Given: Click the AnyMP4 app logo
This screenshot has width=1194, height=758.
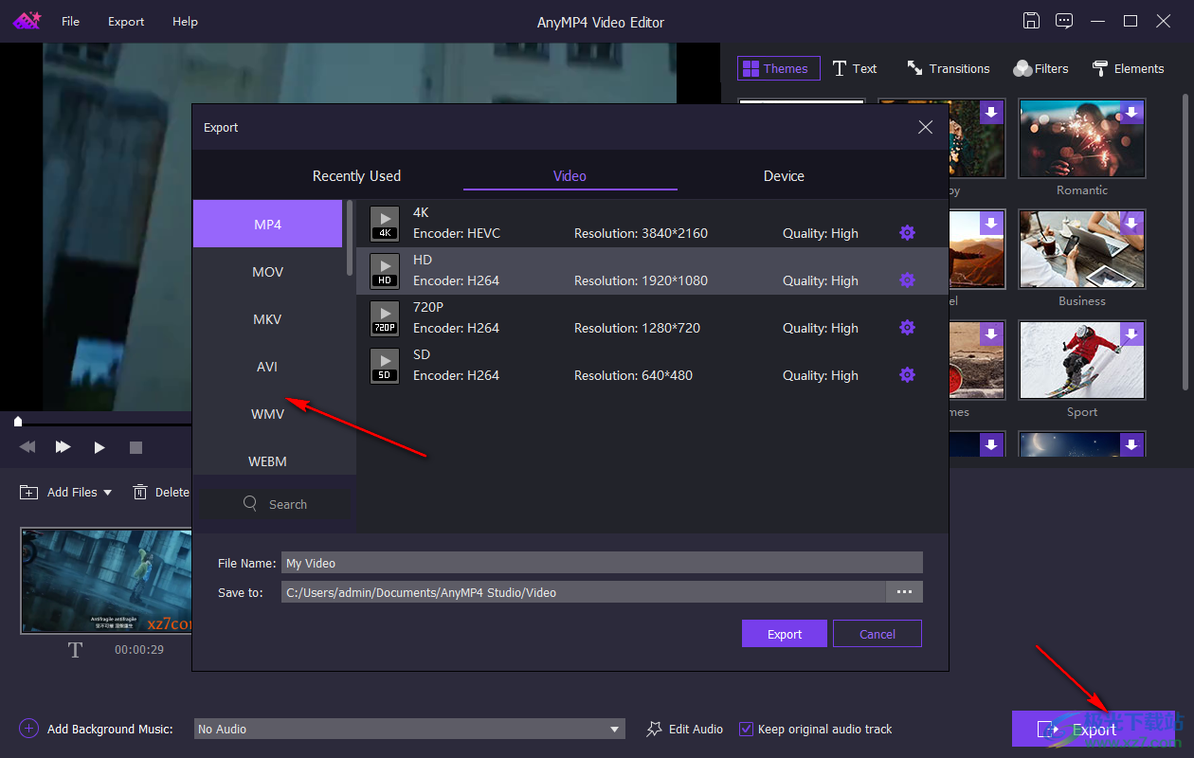Looking at the screenshot, I should (27, 20).
